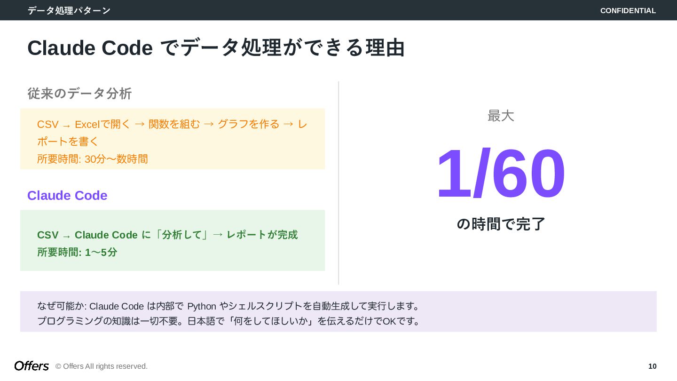Image resolution: width=677 pixels, height=381 pixels.
Task: Select the title Claude Code でデータ処理ができる理由
Action: point(216,48)
